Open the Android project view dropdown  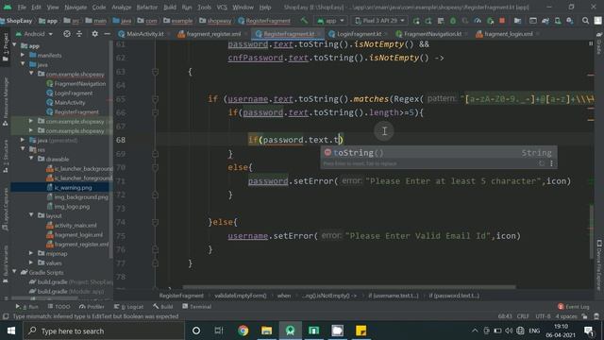pos(34,34)
